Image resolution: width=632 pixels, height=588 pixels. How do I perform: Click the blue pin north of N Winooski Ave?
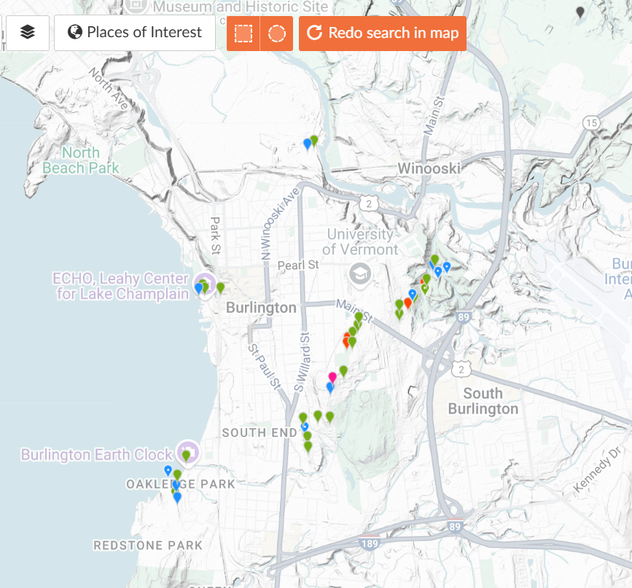tap(307, 144)
